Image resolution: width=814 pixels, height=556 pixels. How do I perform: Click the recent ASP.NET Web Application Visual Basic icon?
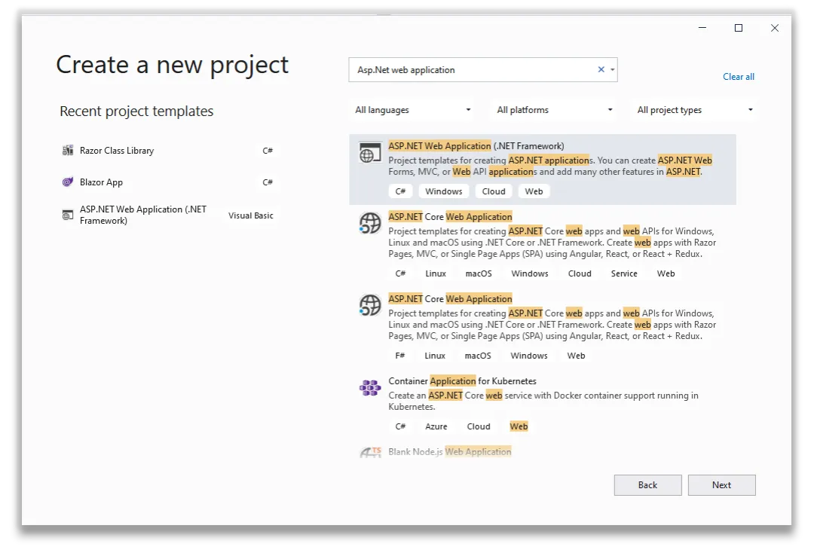[x=68, y=215]
